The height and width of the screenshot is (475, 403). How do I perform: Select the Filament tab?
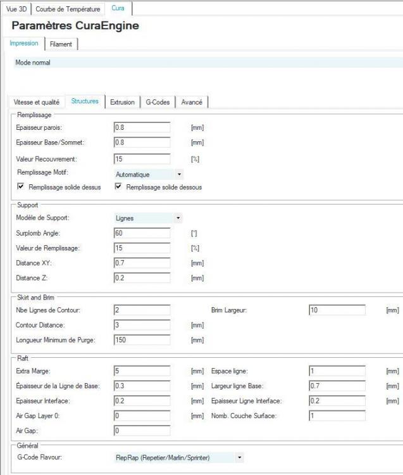pyautogui.click(x=61, y=44)
